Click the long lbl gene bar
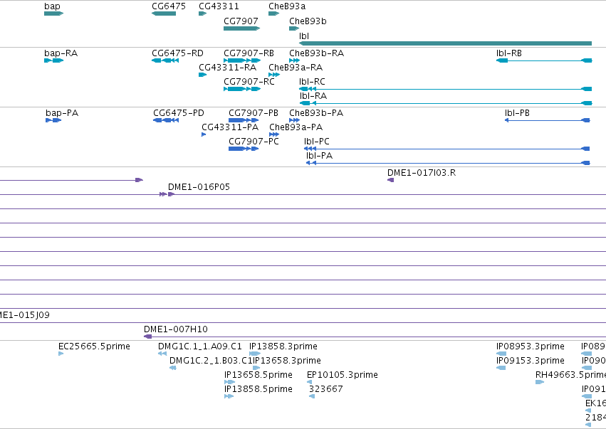This screenshot has width=606, height=429. coord(445,43)
